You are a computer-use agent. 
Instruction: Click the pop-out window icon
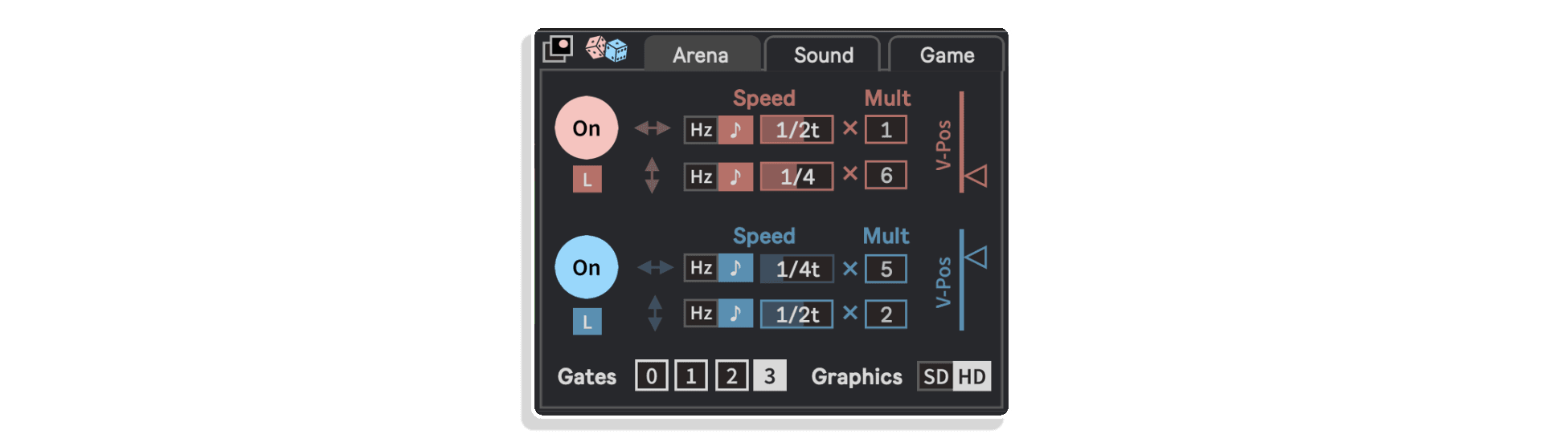pos(558,49)
